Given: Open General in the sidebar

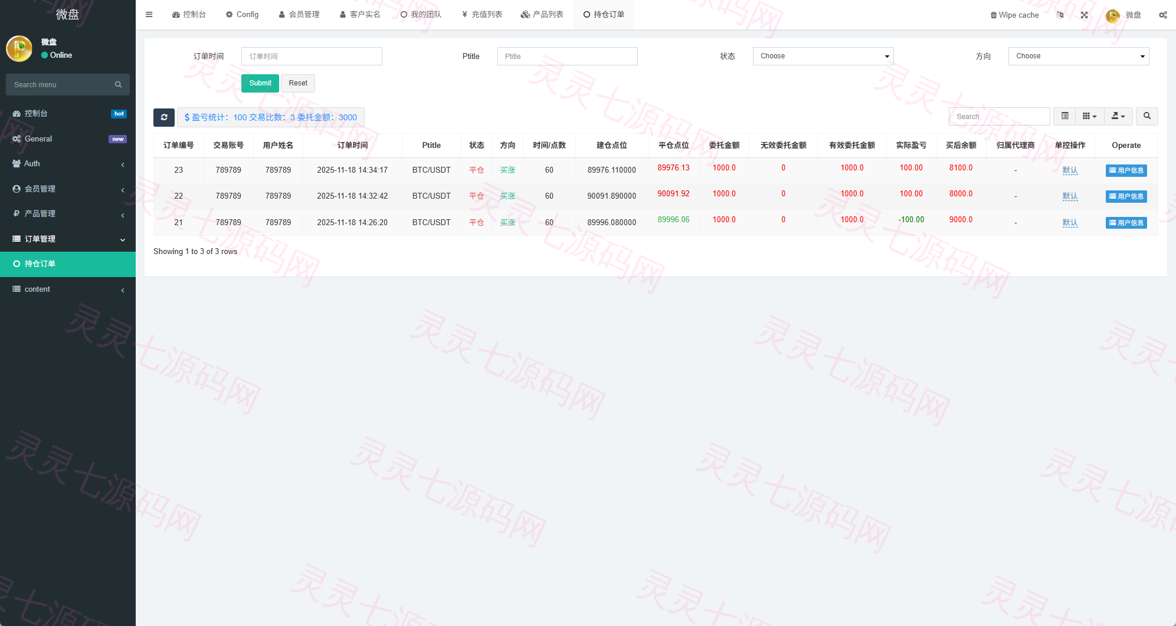Looking at the screenshot, I should [x=68, y=139].
